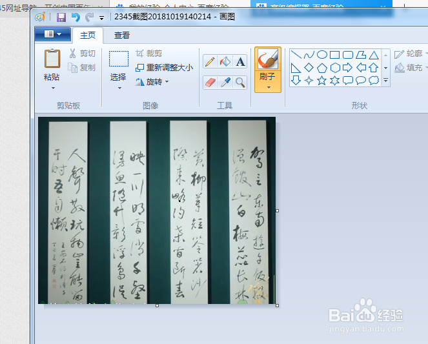Choose the Oval callout shape

[361, 81]
